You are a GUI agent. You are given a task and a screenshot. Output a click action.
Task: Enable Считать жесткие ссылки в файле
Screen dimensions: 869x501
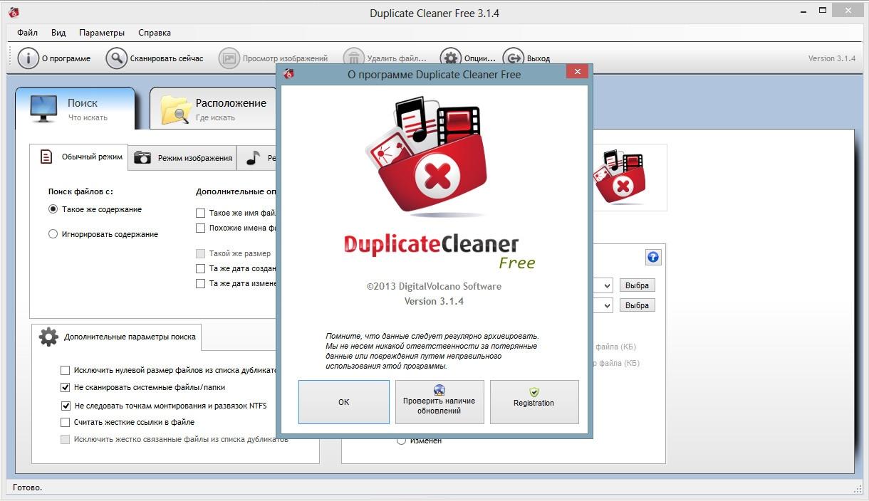click(x=66, y=422)
